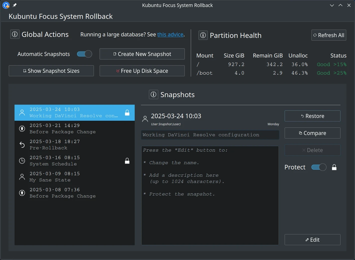
Task: Click the snapshot name field
Action: pyautogui.click(x=210, y=135)
